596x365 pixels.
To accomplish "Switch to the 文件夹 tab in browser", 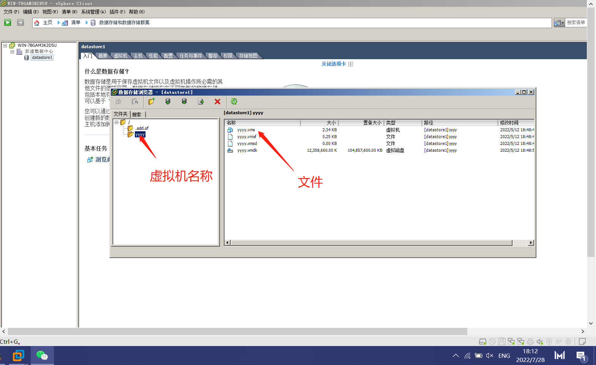I will (x=121, y=114).
